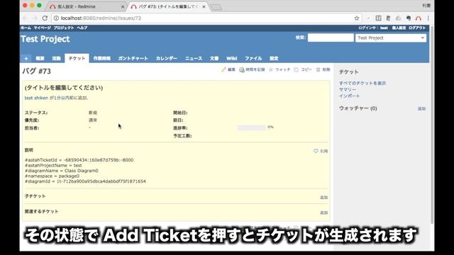
Task: Click the 検索 search input field
Action: (331, 38)
